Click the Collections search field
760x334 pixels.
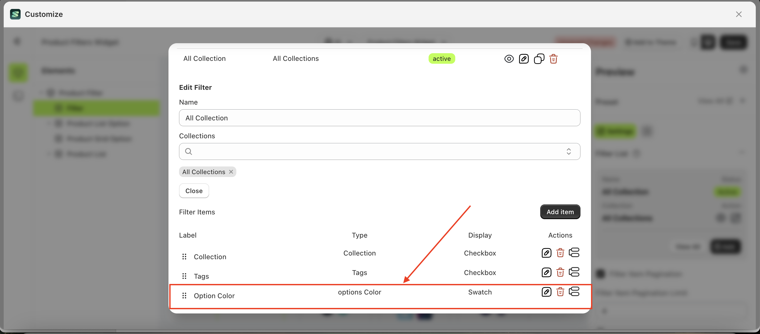(375, 151)
